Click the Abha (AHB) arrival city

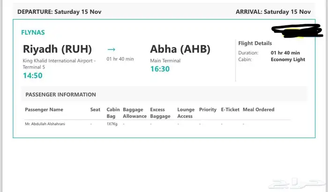(180, 49)
